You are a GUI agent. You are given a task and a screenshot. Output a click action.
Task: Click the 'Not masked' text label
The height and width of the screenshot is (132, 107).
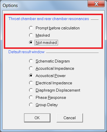click(46, 42)
